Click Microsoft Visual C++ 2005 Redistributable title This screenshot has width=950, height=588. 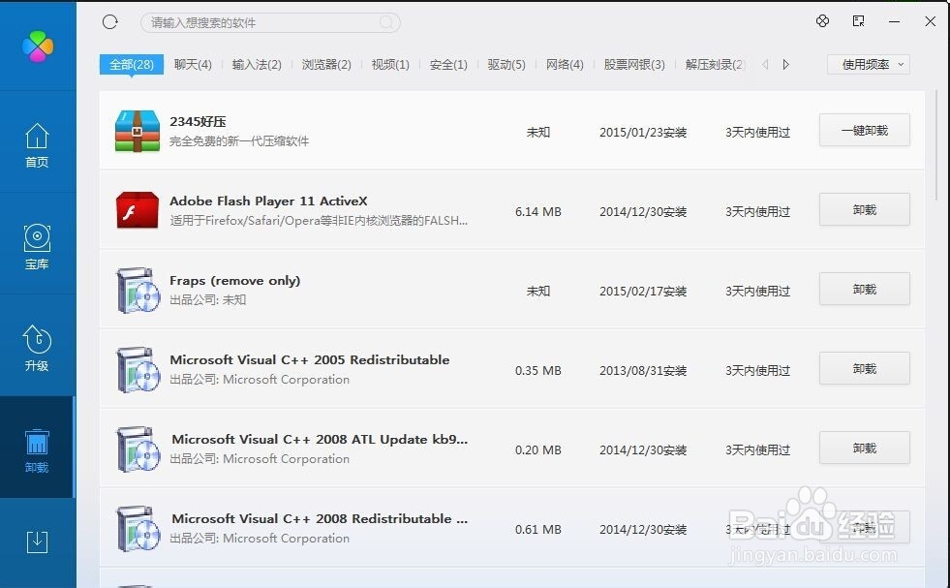[x=310, y=359]
